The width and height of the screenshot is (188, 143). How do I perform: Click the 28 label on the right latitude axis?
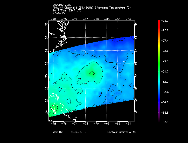tap(136, 88)
